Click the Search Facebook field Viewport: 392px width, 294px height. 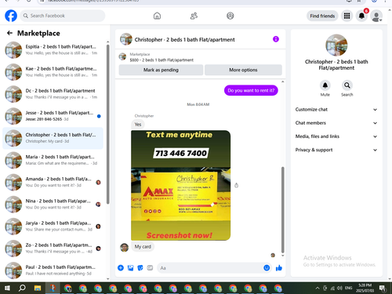click(63, 16)
